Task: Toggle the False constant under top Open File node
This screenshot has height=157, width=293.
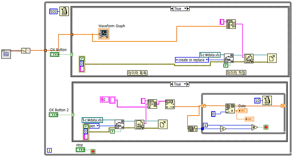Action: [226, 65]
